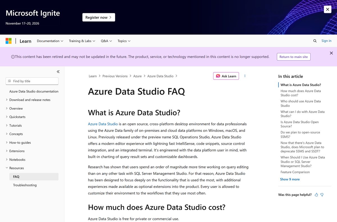Click the Azure Data Studio FAQ heading
337x222 pixels.
136,91
